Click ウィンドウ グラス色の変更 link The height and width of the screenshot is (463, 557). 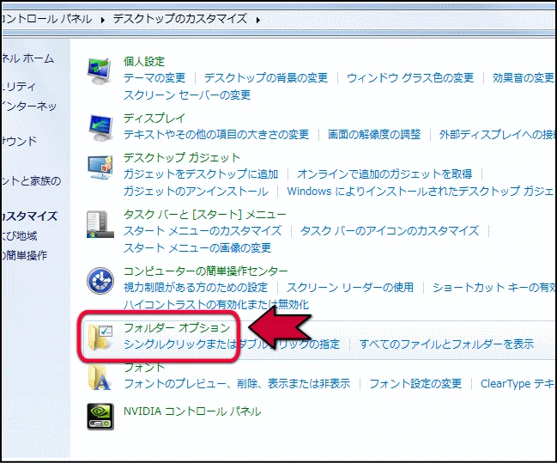click(410, 77)
